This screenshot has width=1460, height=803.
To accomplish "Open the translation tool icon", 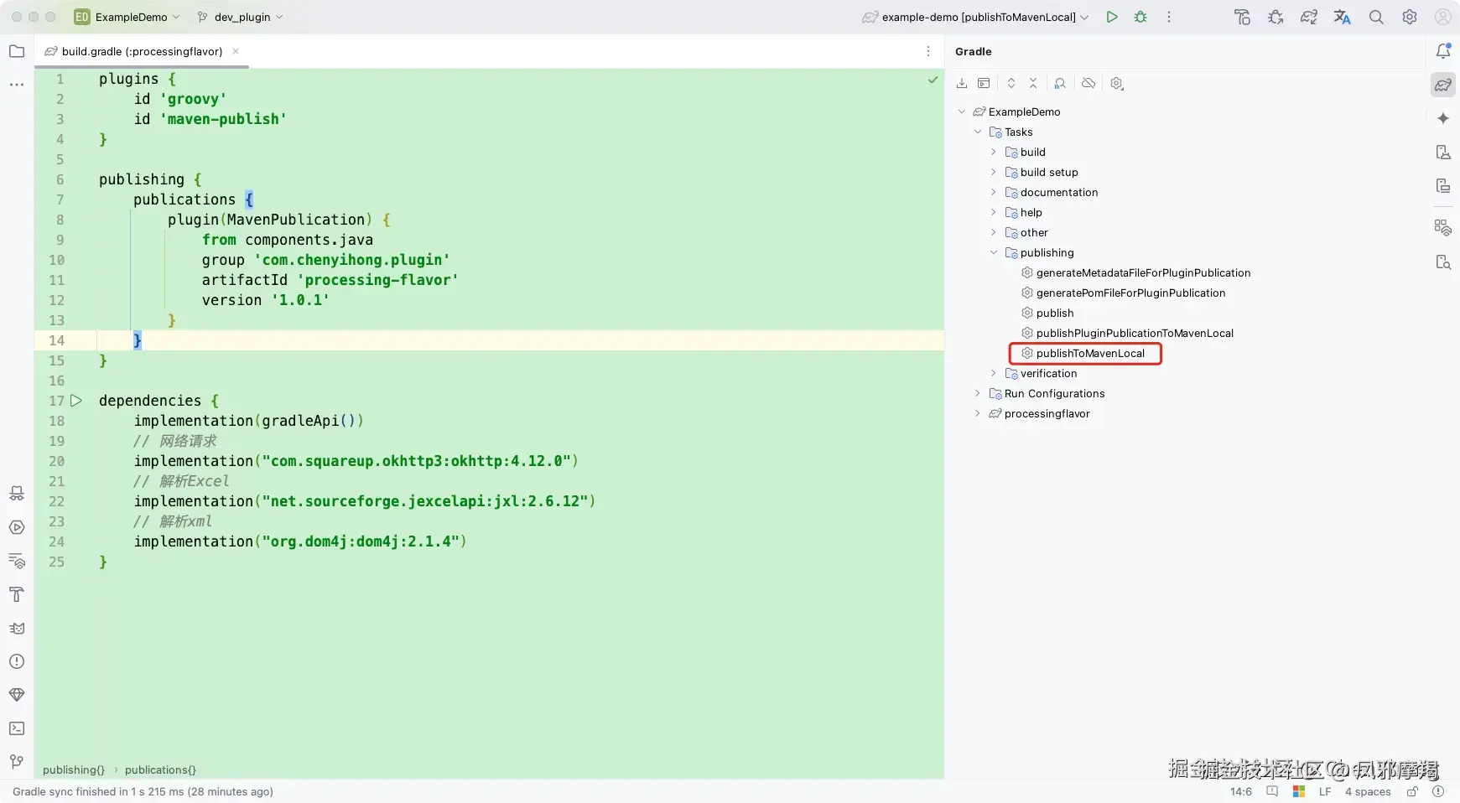I will 1343,17.
